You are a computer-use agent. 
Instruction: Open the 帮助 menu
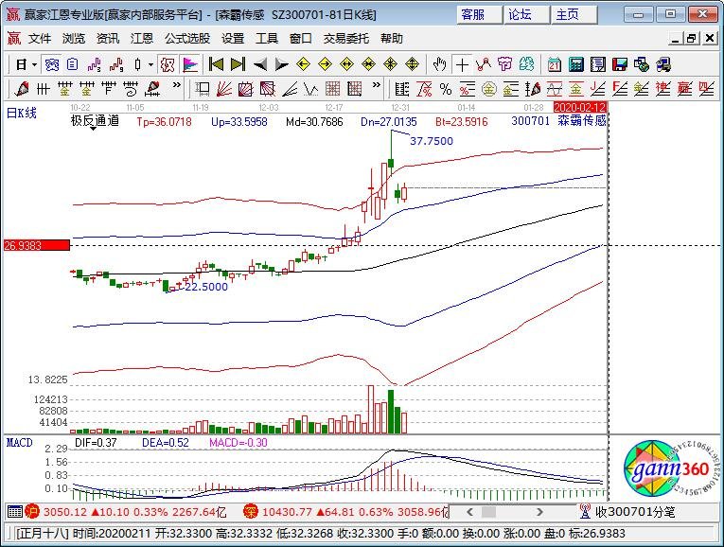(392, 38)
